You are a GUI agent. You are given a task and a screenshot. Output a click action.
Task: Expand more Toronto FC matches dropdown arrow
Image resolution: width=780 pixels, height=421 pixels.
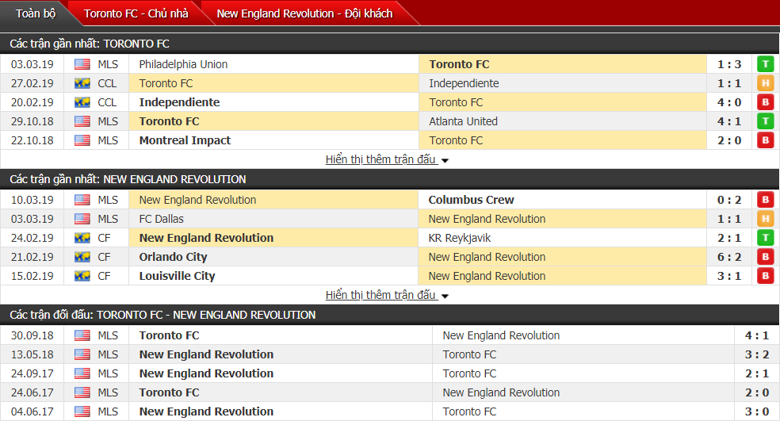(445, 161)
